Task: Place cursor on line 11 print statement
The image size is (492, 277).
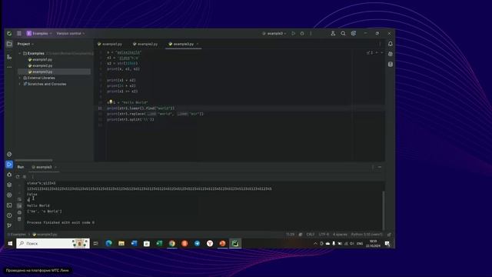Action: 141,108
